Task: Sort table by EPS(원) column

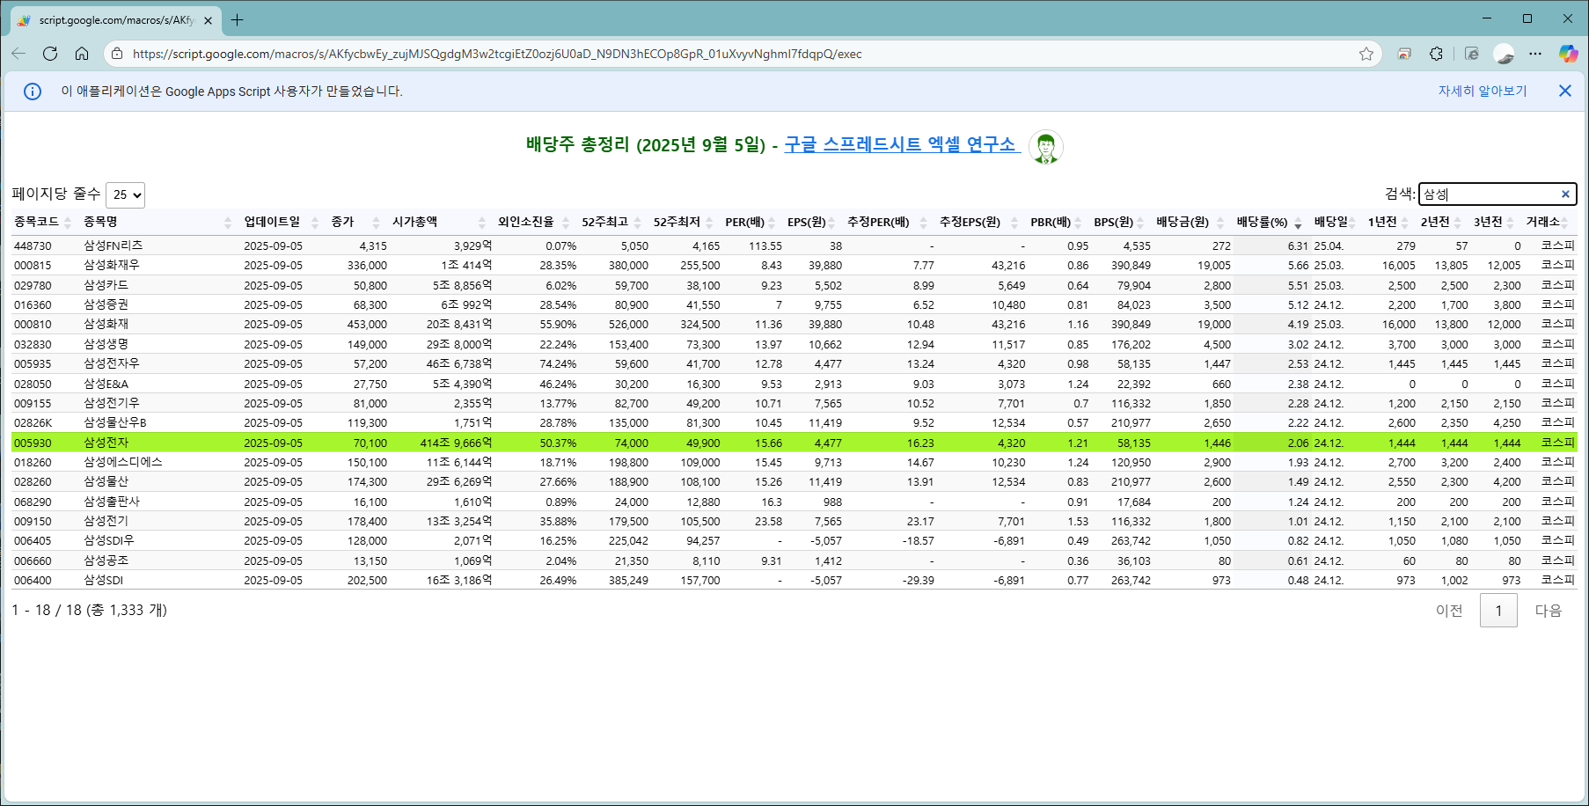Action: 812,222
